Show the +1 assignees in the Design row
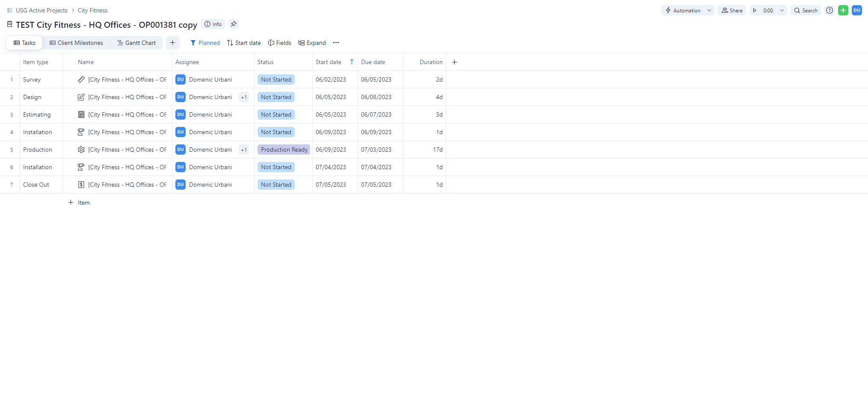Screen dimensions: 868x399 coord(244,97)
